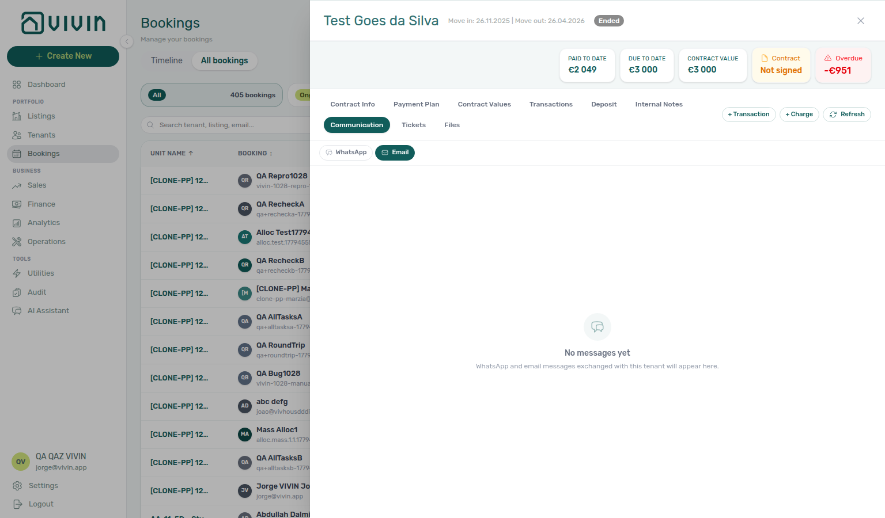Open the Transactions tab

(551, 104)
